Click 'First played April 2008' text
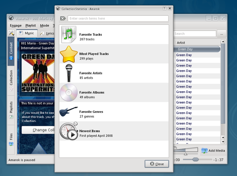Screen dimensions: 237x176 [x=96, y=136]
